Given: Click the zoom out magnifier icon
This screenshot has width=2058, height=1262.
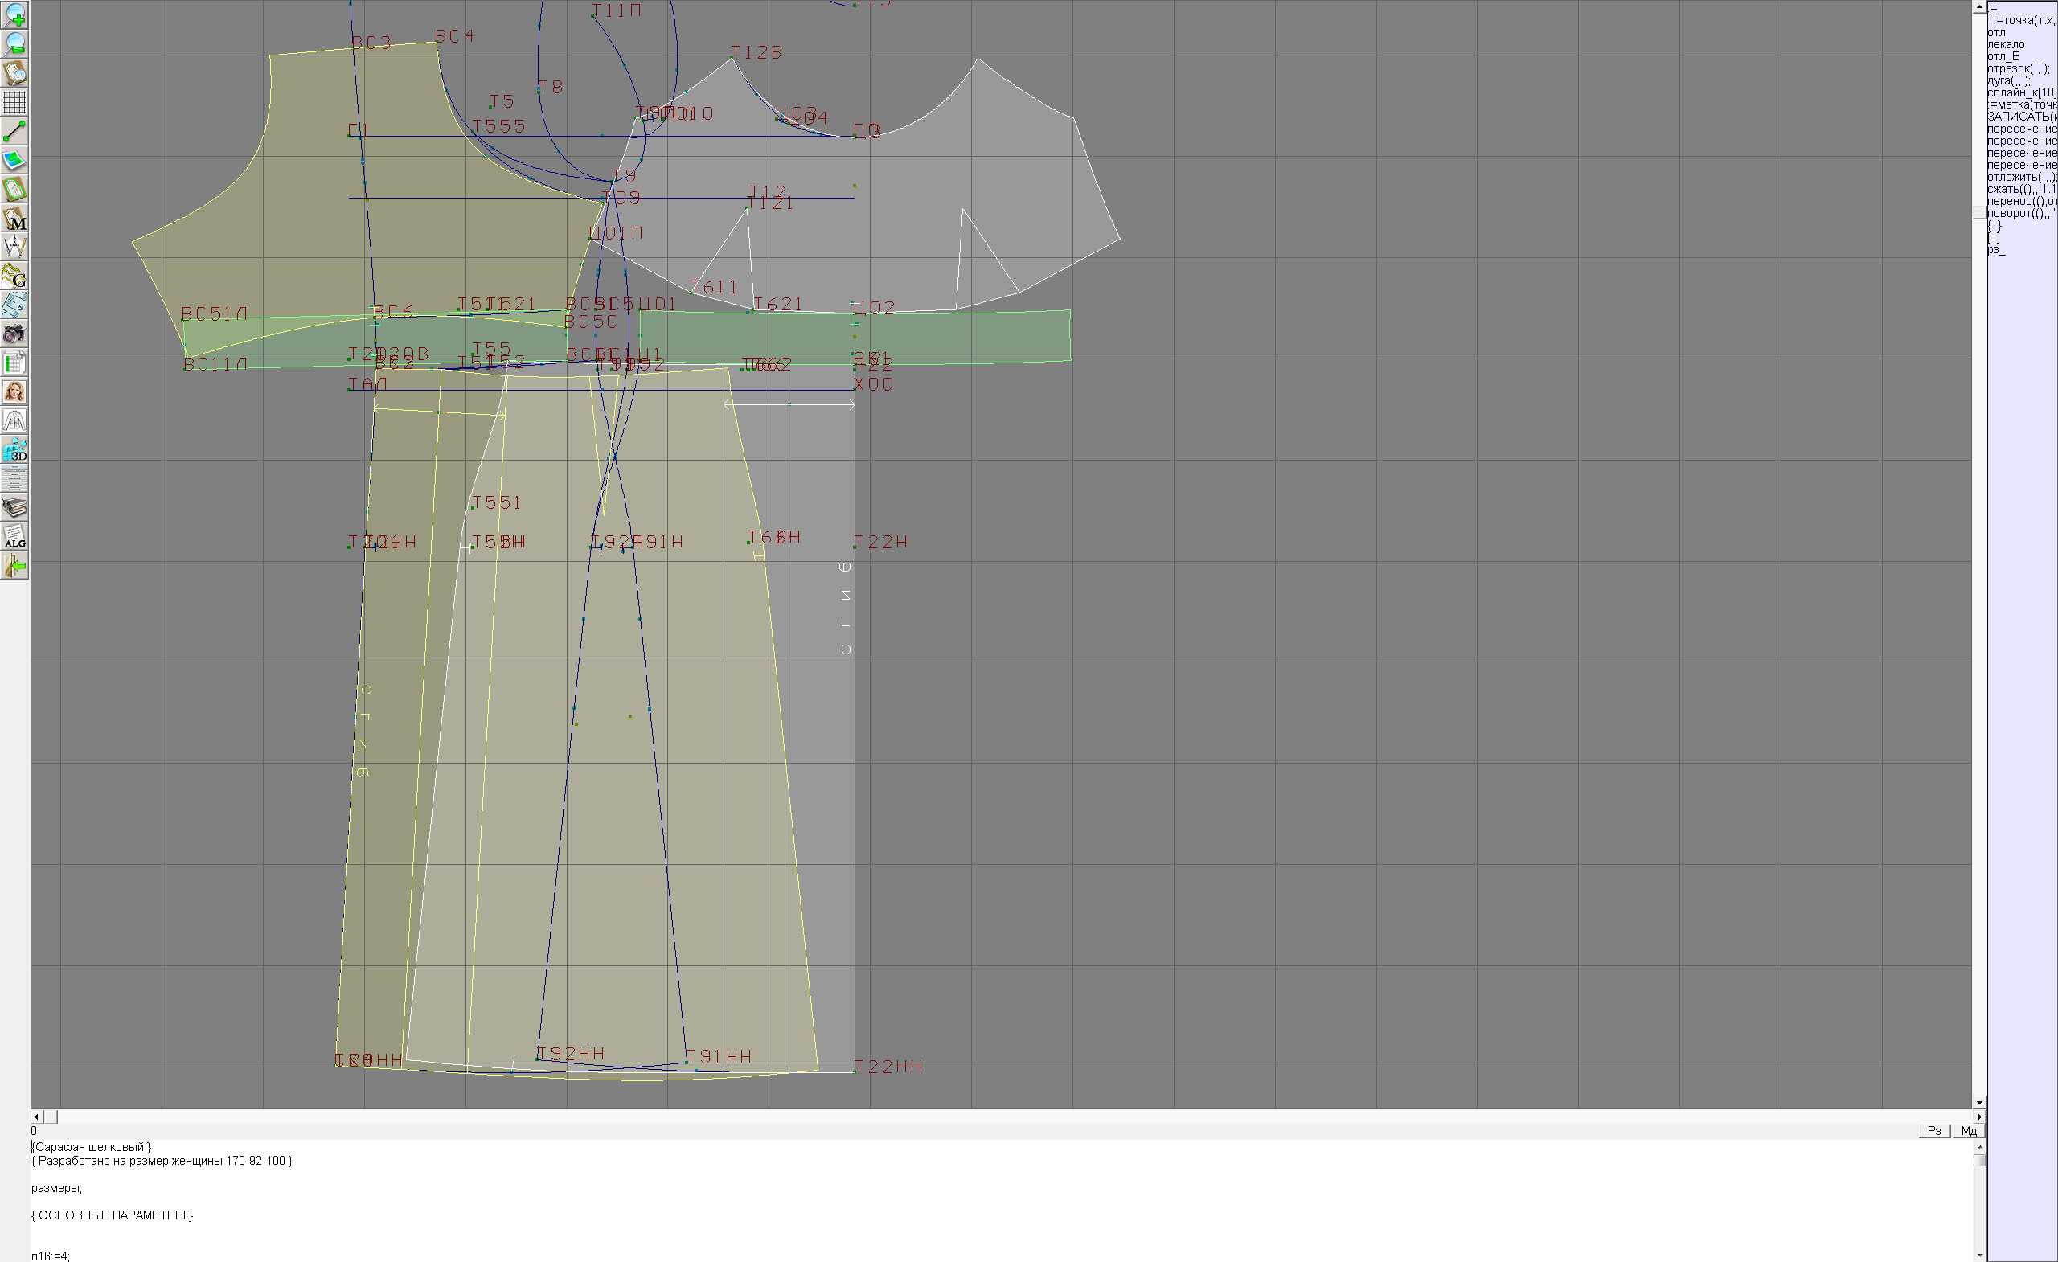Looking at the screenshot, I should point(14,43).
